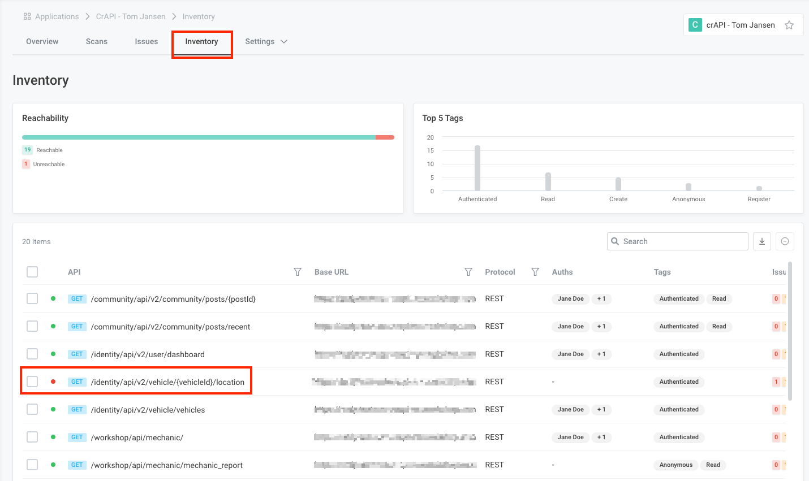The height and width of the screenshot is (481, 809).
Task: Click the 20 Items count label
Action: click(x=36, y=241)
